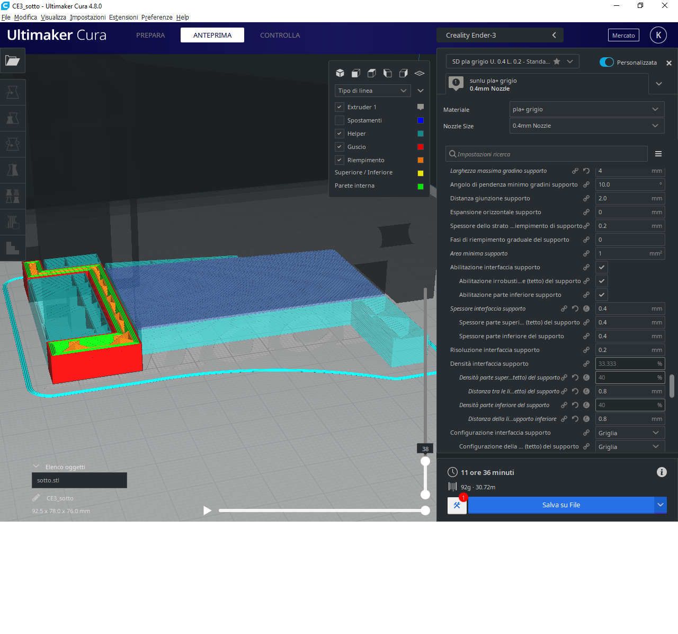Image resolution: width=678 pixels, height=634 pixels.
Task: Expand extruder sunlu pla+ grigio chevron
Action: click(659, 84)
